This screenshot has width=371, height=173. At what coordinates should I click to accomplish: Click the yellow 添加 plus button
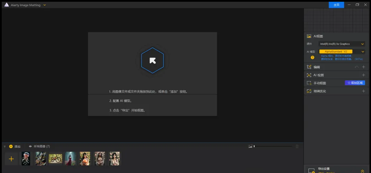pos(11,147)
